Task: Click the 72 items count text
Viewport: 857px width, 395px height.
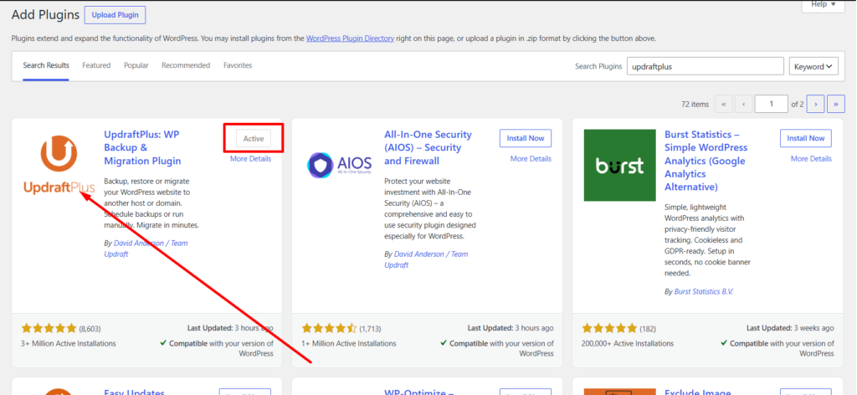Action: 695,105
